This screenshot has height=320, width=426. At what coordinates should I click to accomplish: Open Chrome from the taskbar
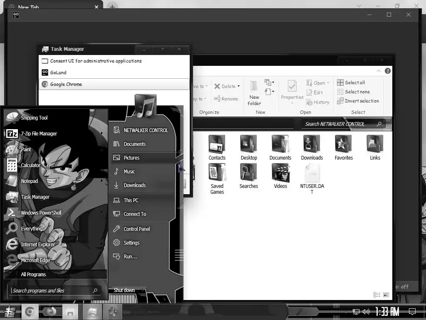pos(30,312)
